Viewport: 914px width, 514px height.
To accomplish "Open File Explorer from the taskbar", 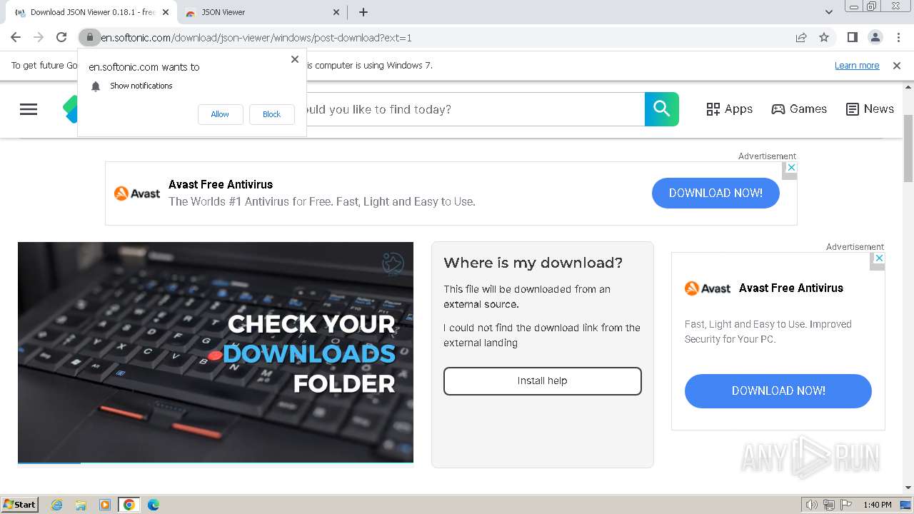I will [81, 505].
